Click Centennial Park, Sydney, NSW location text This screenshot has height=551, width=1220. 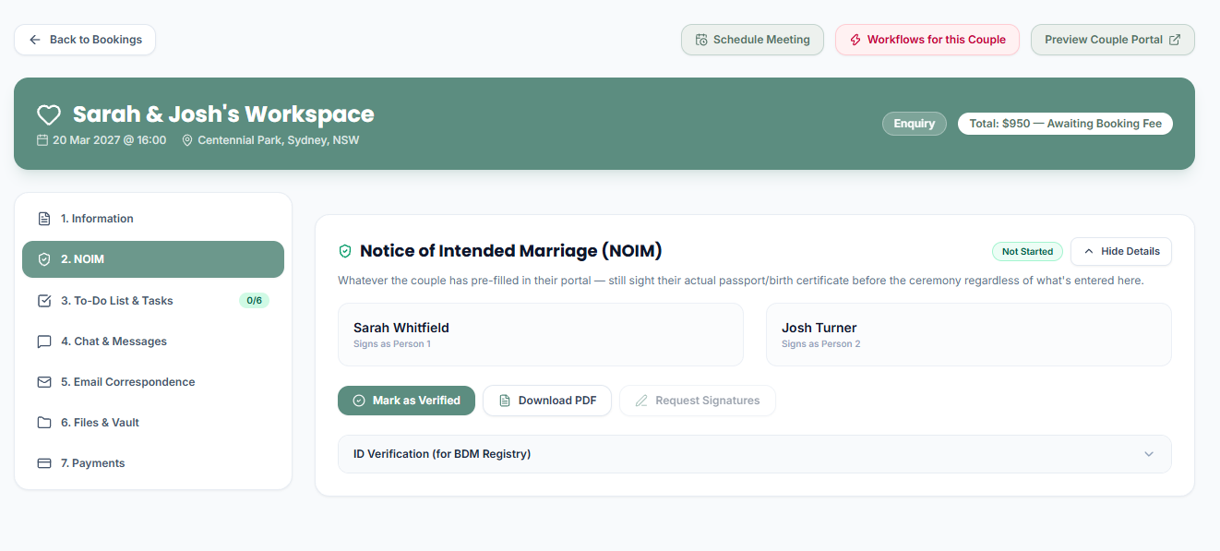(279, 140)
